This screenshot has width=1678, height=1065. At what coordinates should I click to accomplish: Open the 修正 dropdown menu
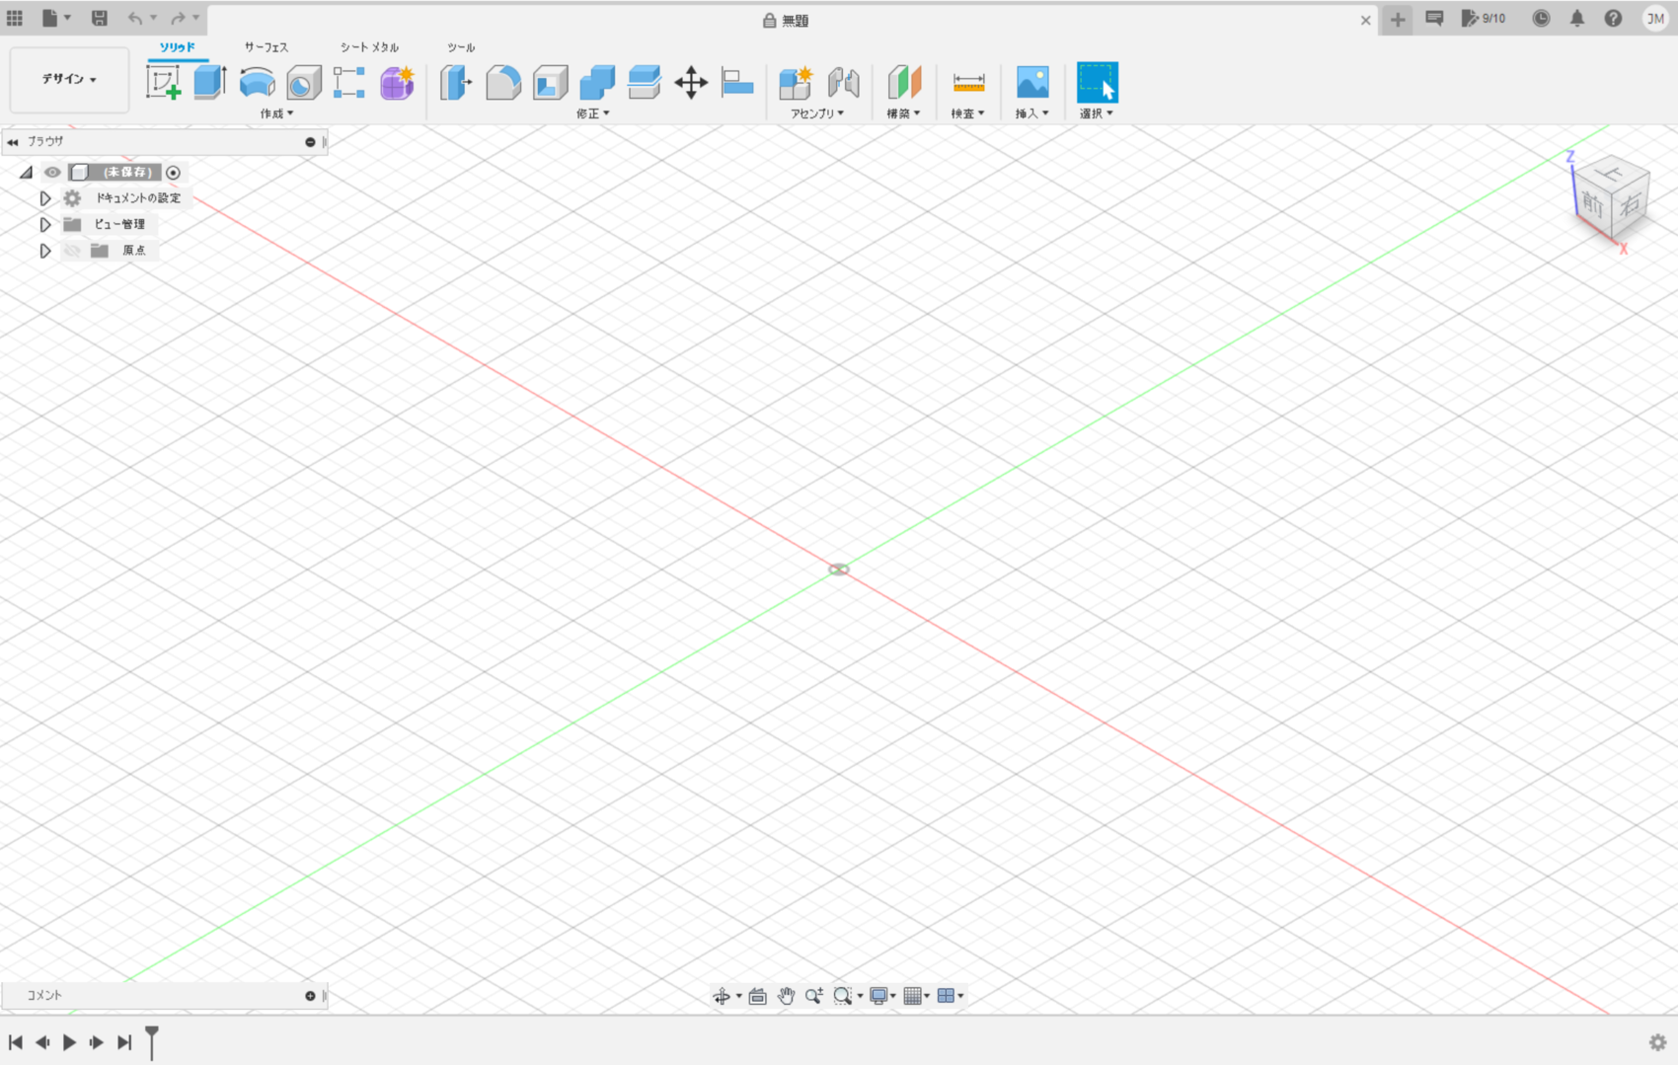point(593,114)
